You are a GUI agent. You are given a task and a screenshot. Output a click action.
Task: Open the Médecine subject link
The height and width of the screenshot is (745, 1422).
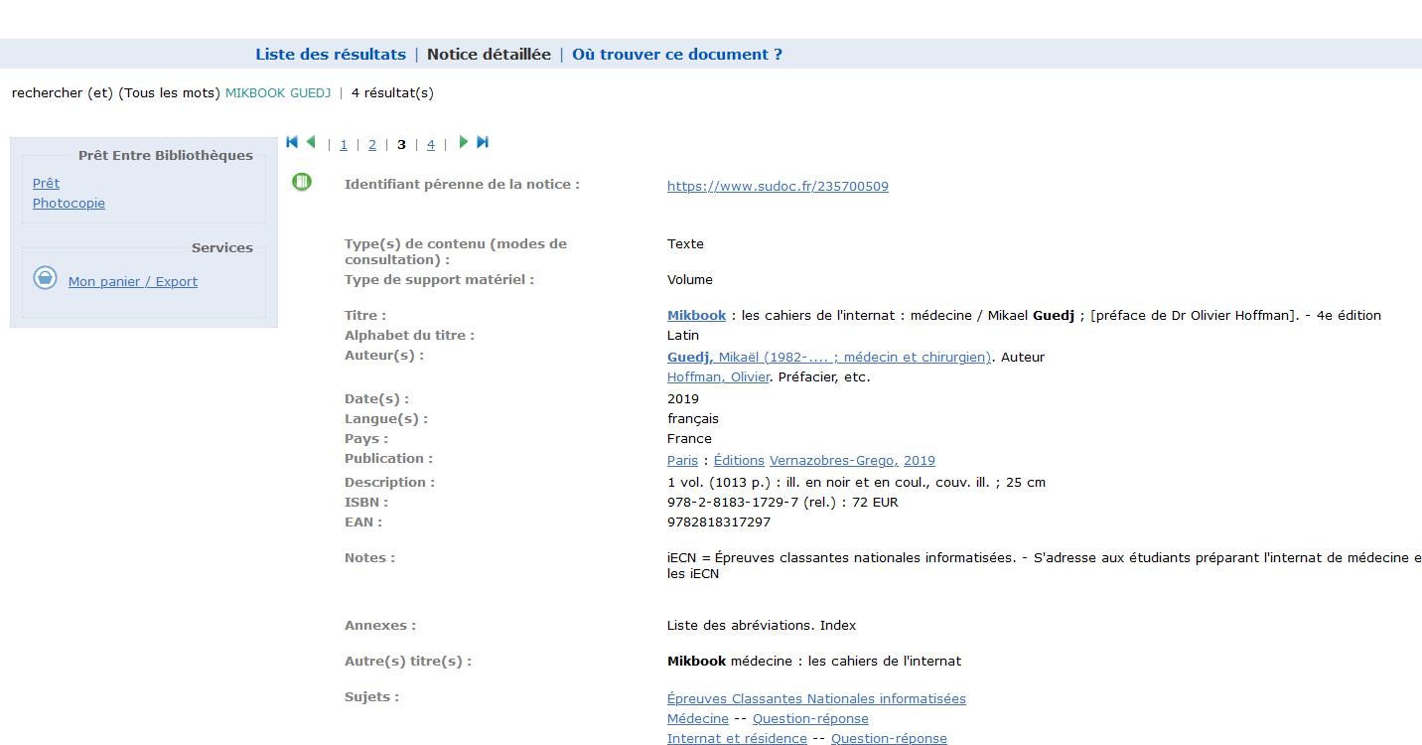point(698,719)
